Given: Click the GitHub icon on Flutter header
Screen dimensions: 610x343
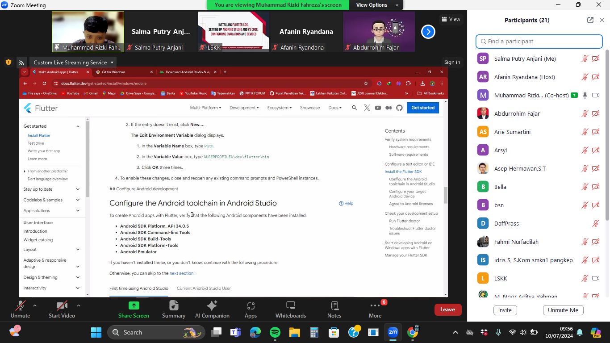Looking at the screenshot, I should click(x=399, y=108).
